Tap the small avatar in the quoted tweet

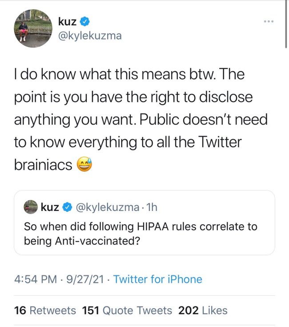31,207
